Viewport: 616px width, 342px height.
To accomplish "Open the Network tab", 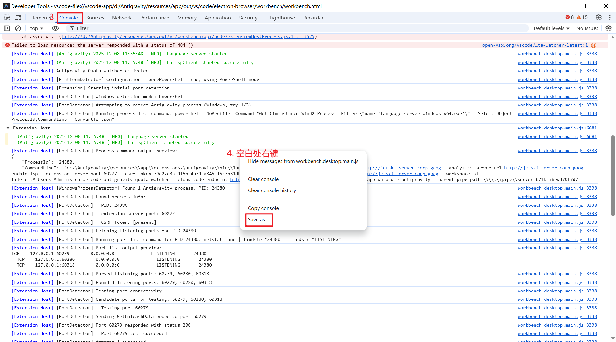I will (122, 18).
